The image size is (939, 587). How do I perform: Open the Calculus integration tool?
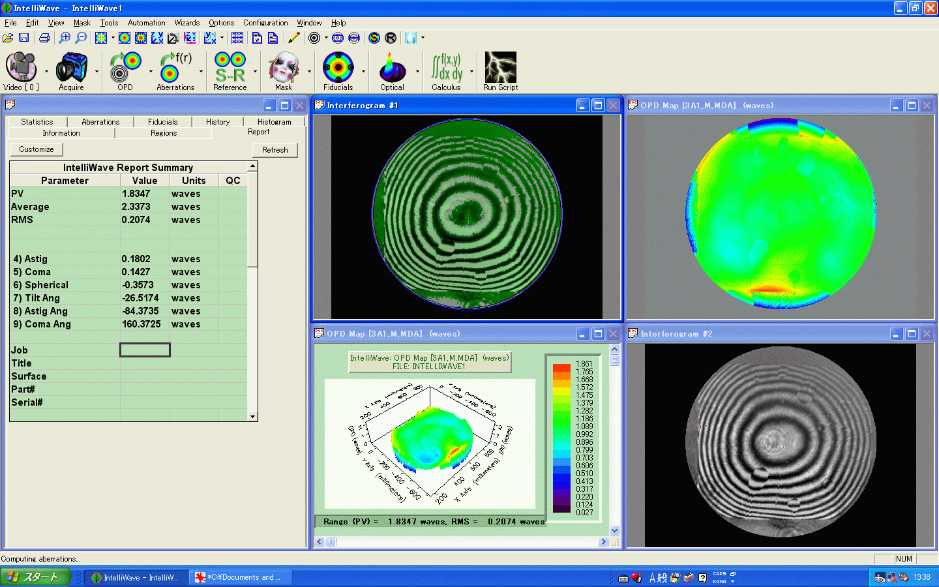click(x=446, y=71)
